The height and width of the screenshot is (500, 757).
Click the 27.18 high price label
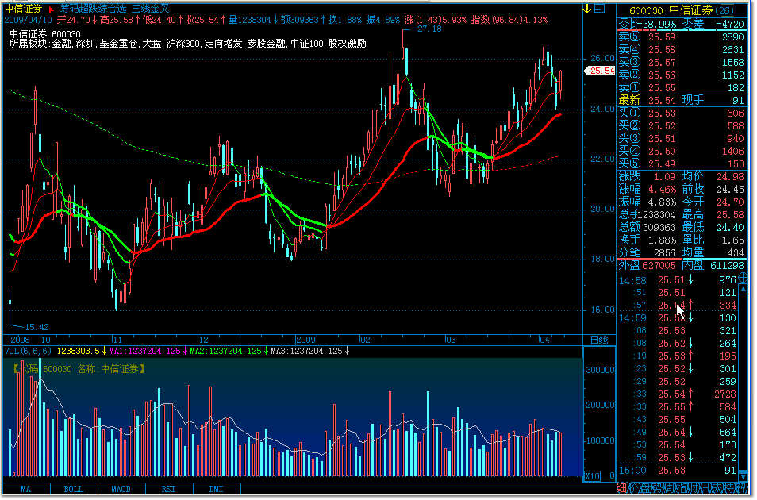429,29
